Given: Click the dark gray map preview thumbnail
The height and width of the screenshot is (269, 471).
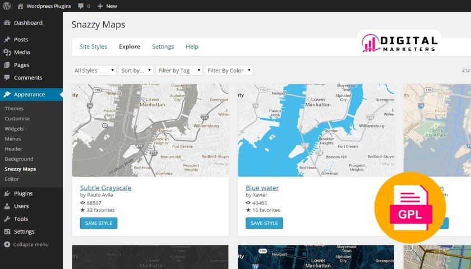Looking at the screenshot, I should (x=150, y=257).
